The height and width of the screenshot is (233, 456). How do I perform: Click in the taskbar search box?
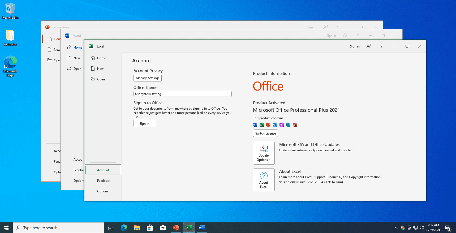point(58,228)
